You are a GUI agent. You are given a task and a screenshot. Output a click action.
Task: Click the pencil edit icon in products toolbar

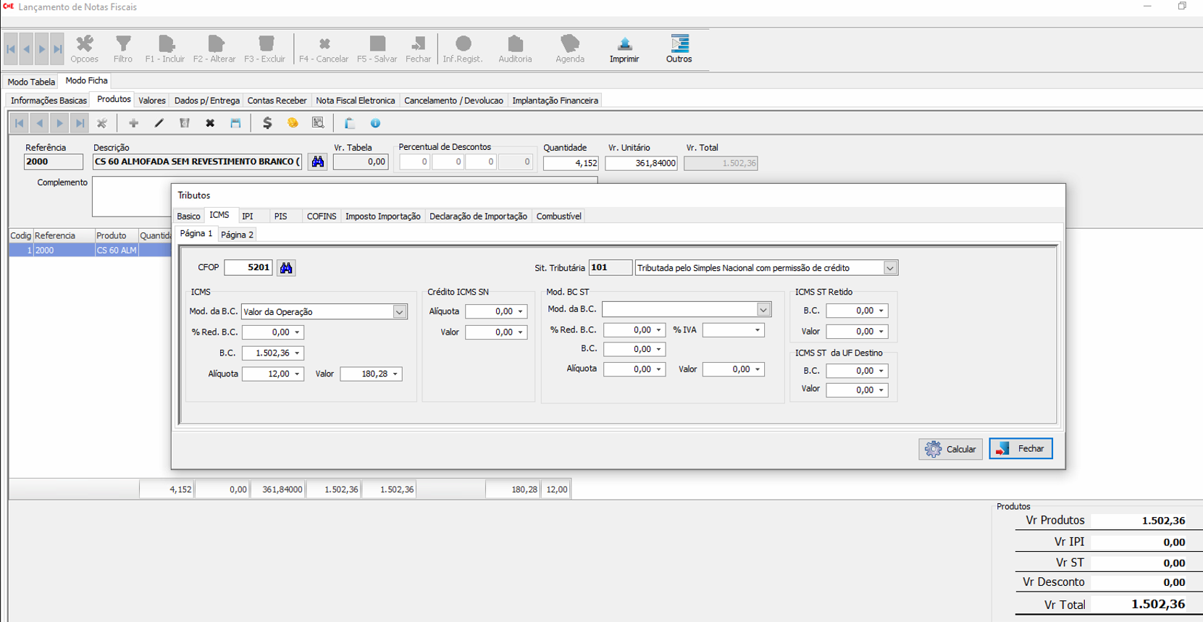pyautogui.click(x=159, y=123)
